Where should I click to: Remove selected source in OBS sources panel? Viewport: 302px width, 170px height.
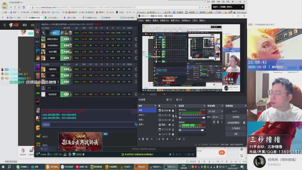pos(163,139)
